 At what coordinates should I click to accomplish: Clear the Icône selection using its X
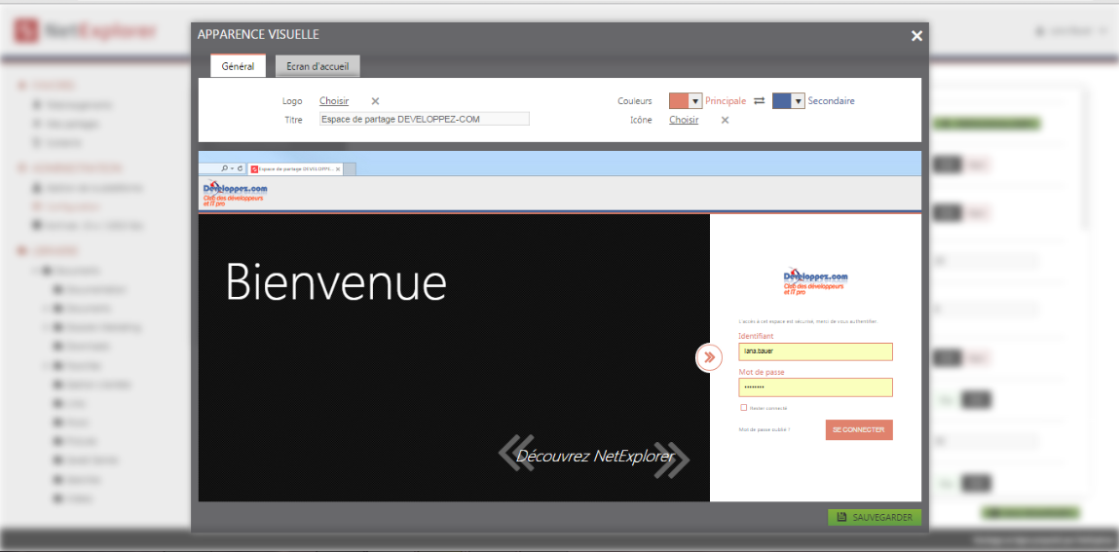click(725, 121)
